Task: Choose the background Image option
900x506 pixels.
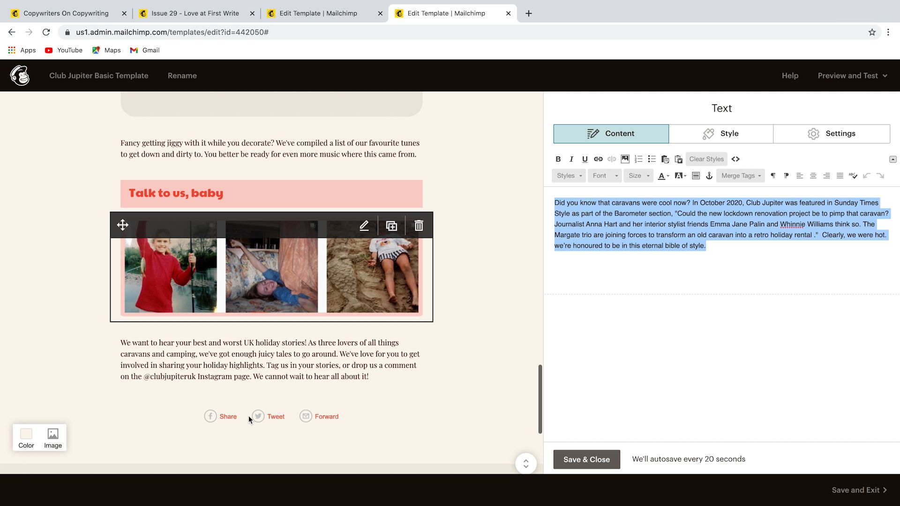Action: coord(53,438)
